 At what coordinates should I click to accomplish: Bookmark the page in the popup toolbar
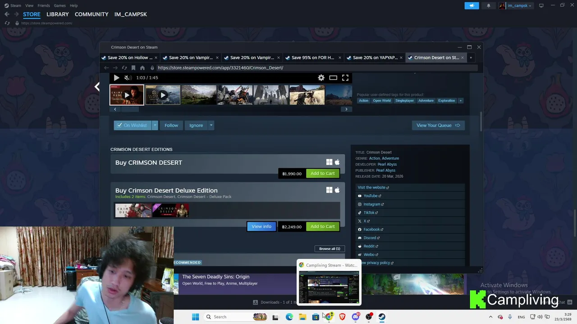(133, 67)
